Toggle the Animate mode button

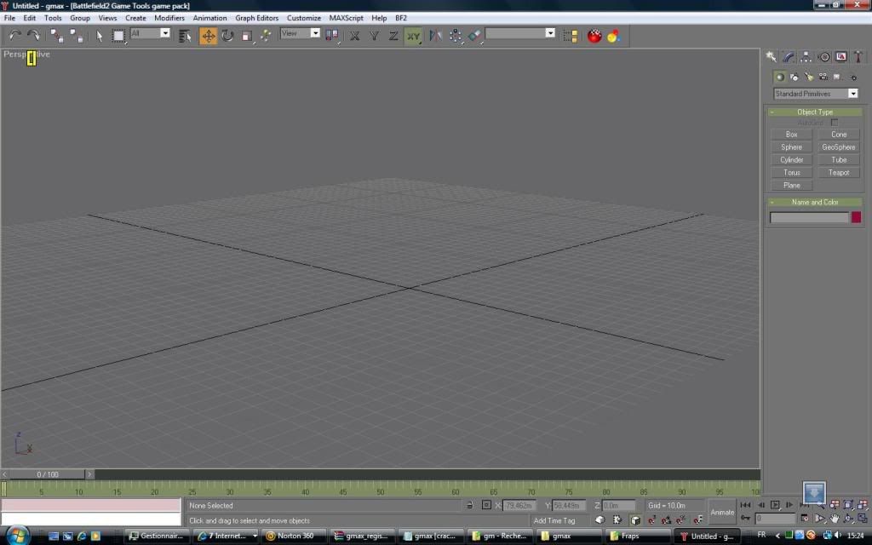722,512
